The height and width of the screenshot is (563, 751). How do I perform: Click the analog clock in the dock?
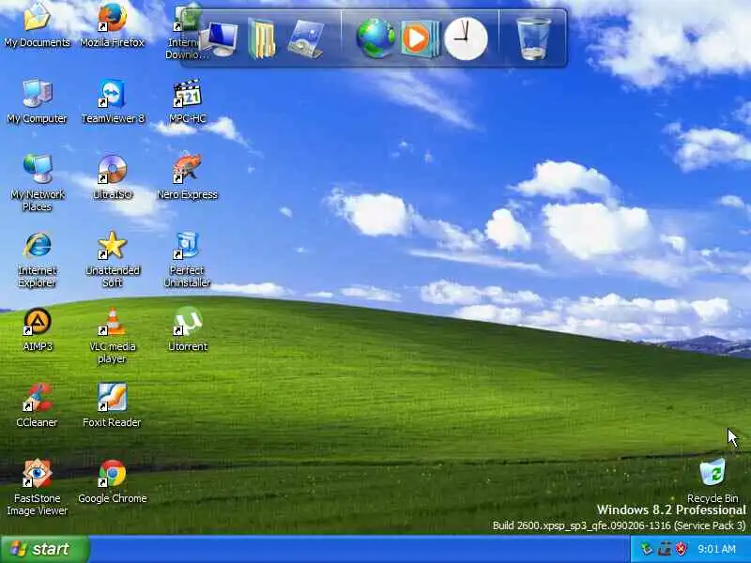[x=466, y=38]
